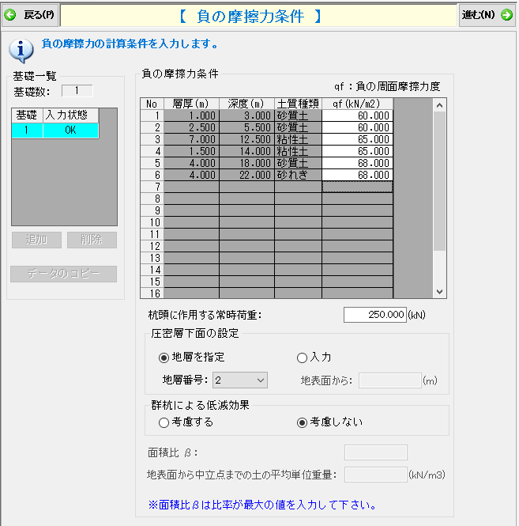The height and width of the screenshot is (526, 519).
Task: Select foundation 1 row with OK status
Action: (55, 131)
